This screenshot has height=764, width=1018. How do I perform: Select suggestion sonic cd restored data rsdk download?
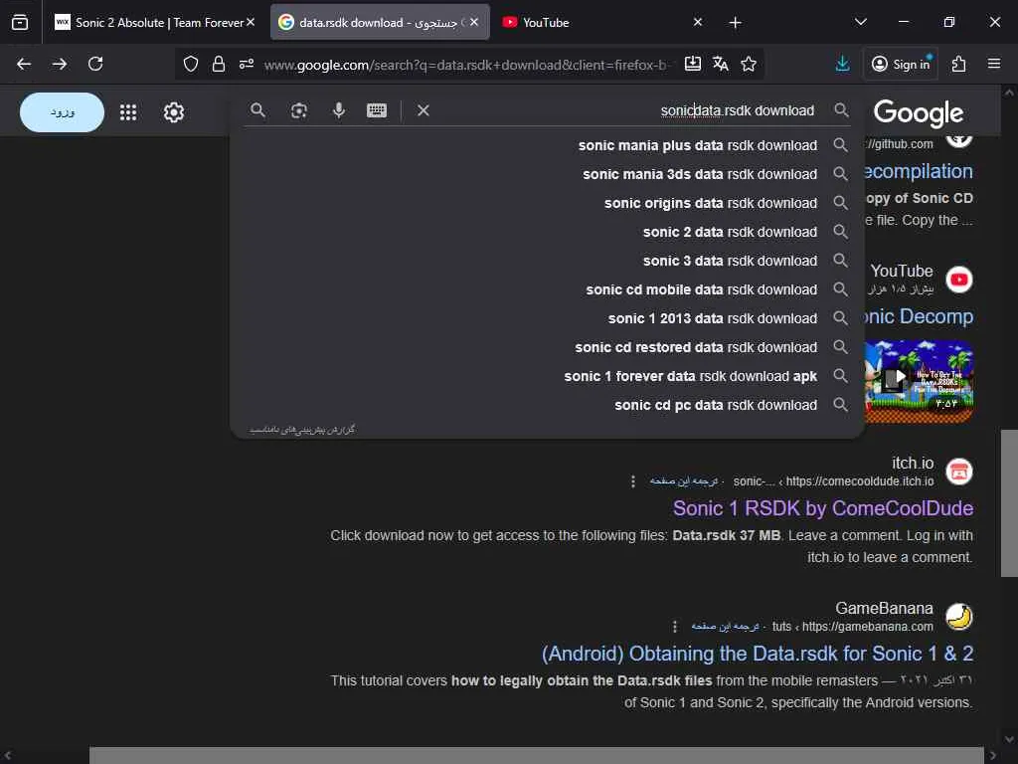point(546,347)
